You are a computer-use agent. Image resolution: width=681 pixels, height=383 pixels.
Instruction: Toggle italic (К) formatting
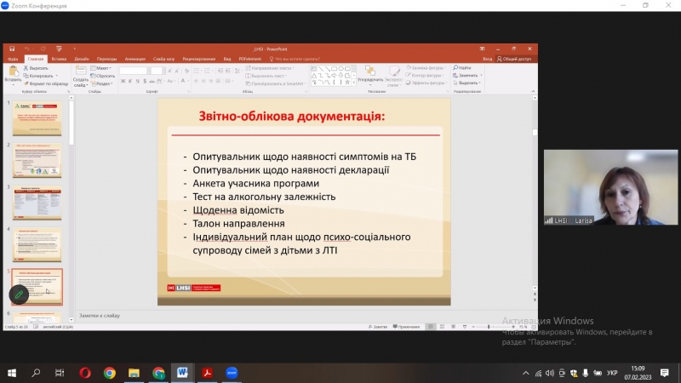[130, 81]
